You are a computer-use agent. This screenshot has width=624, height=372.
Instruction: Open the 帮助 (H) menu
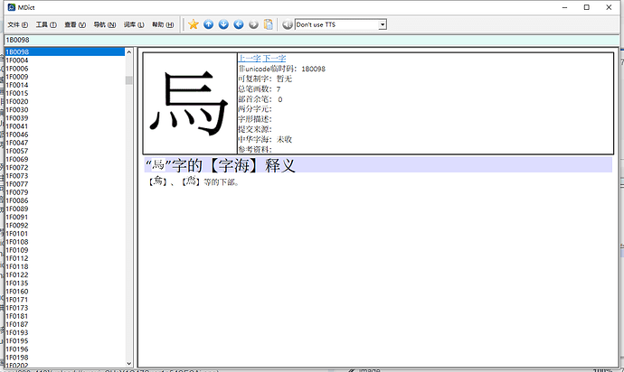coord(163,24)
